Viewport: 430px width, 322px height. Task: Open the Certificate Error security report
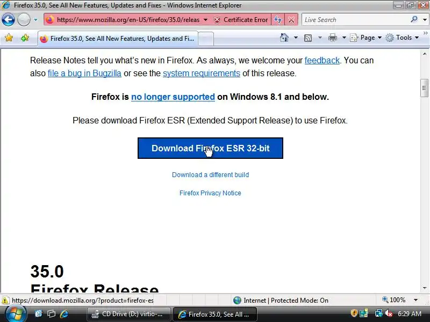[241, 20]
